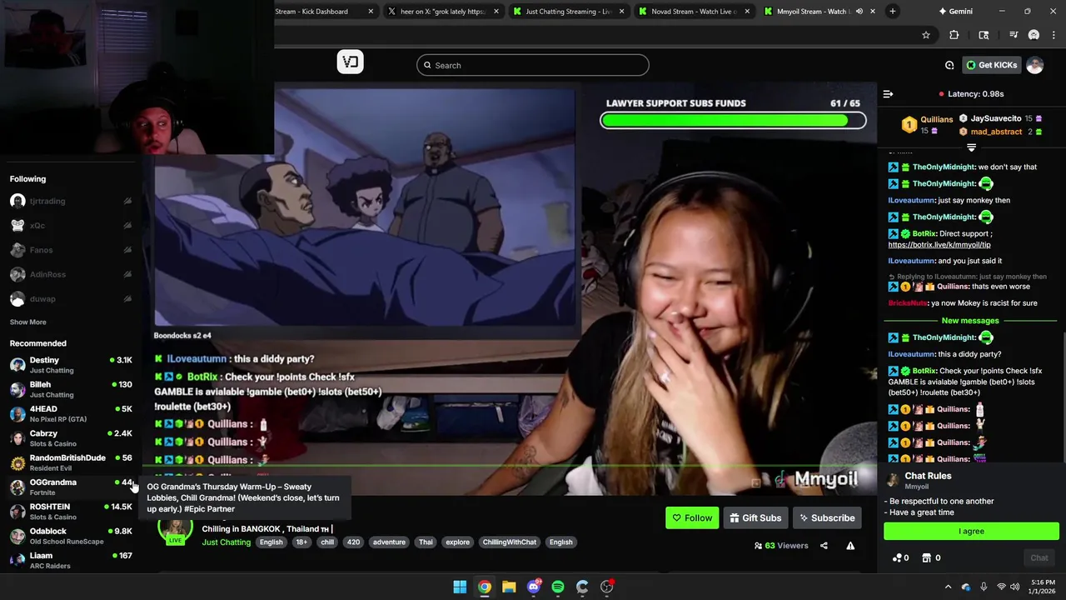Open Chrome three-dot menu
The image size is (1066, 600).
1054,35
